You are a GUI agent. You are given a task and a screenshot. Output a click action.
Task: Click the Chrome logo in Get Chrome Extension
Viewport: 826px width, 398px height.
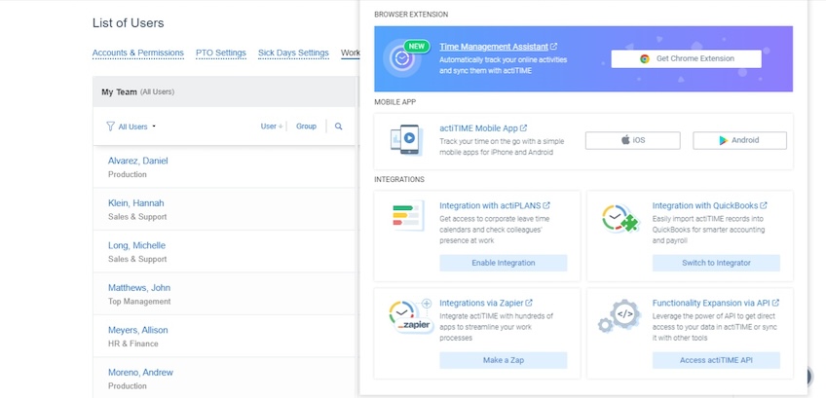(x=645, y=59)
